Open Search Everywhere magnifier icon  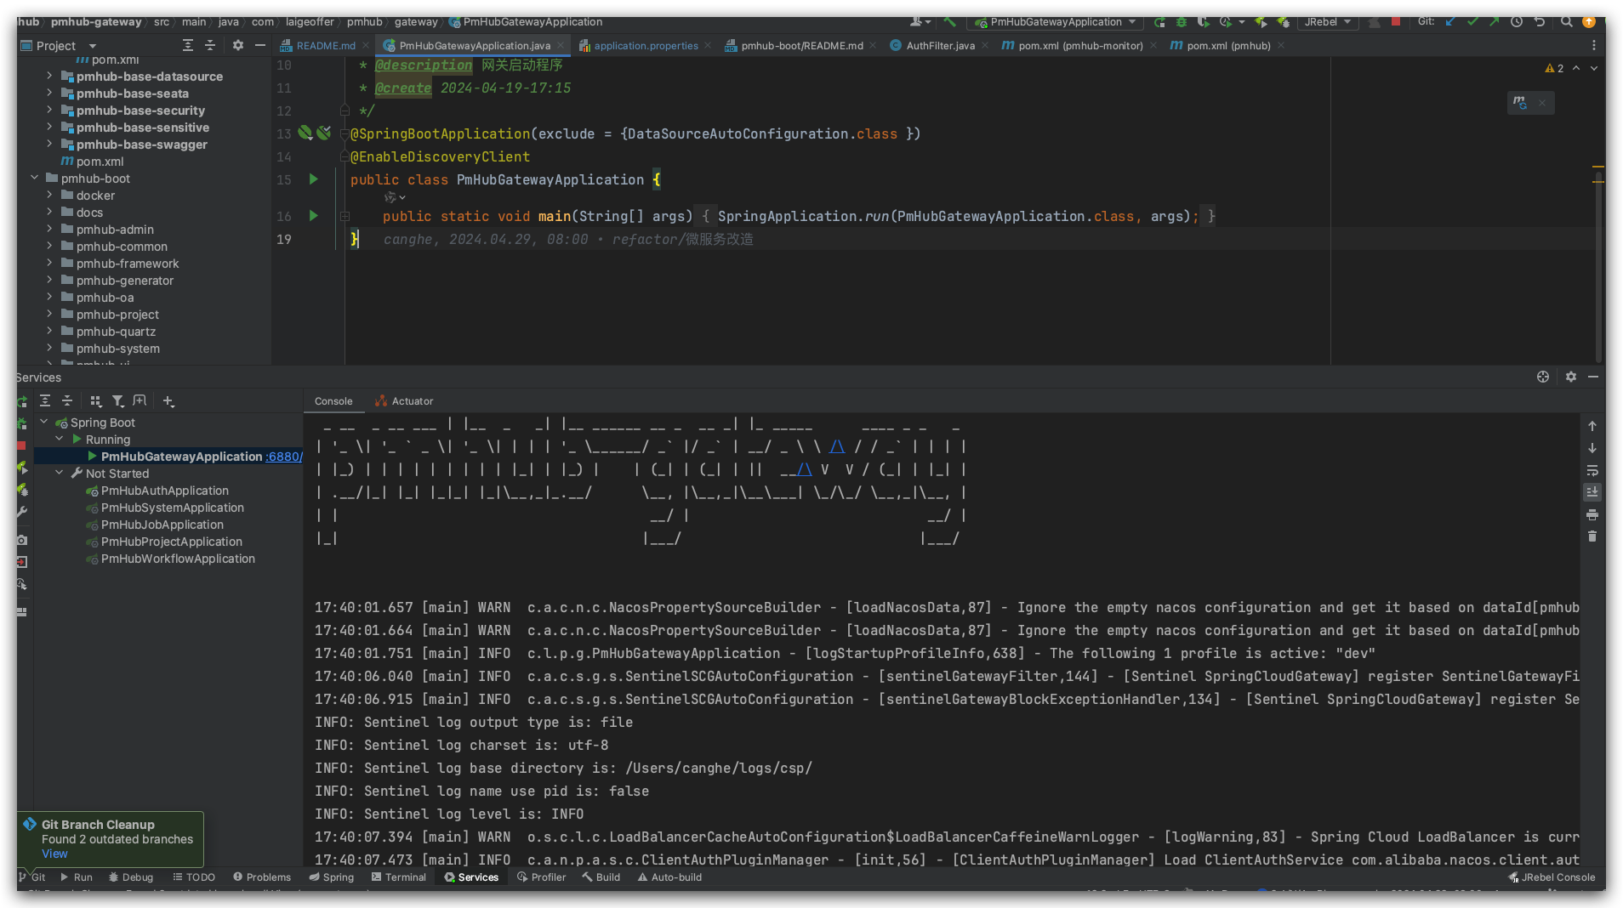pos(1566,22)
